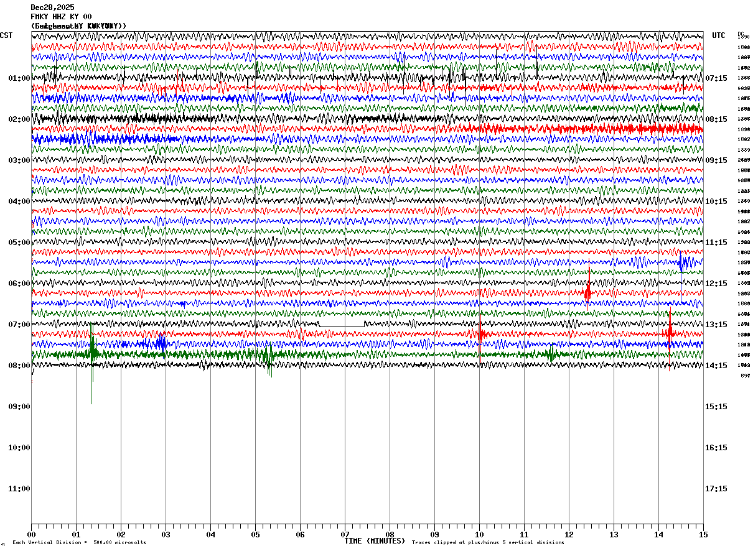This screenshot has height=551, width=753.
Task: Select minute 05 on the time axis
Action: point(255,535)
